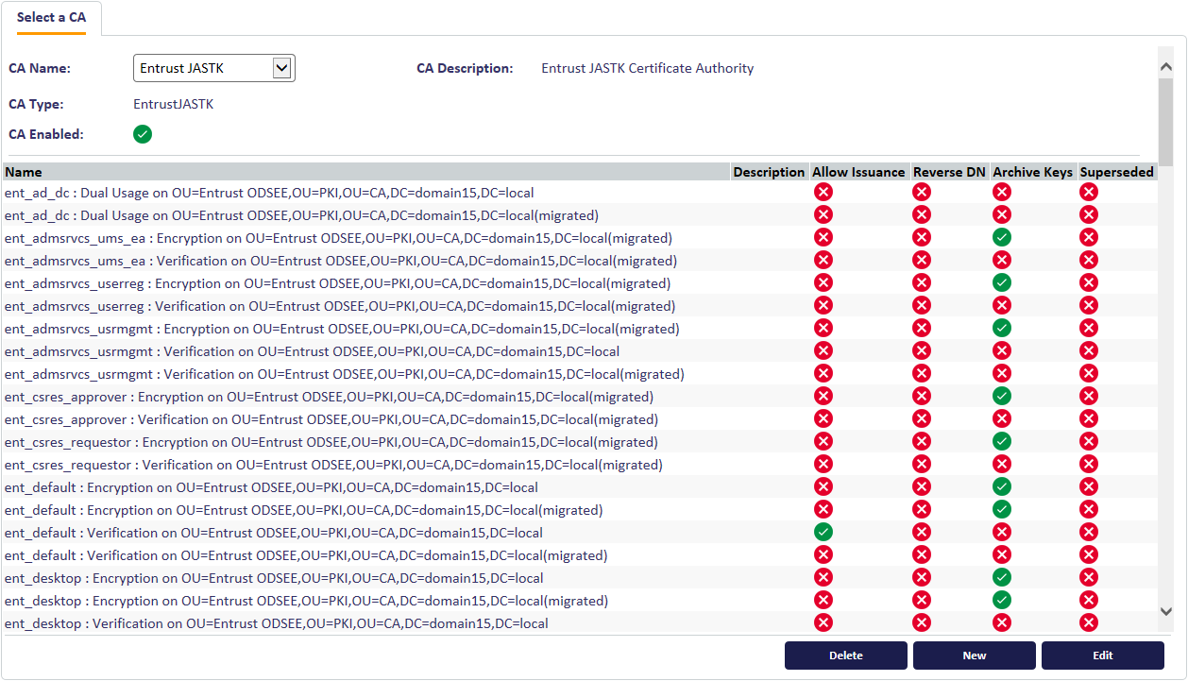Click the New button

[975, 655]
